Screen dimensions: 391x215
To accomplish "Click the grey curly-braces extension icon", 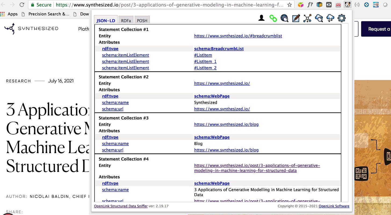I will click(x=357, y=5).
